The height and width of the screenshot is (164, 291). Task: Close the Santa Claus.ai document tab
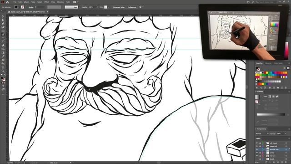[47, 12]
